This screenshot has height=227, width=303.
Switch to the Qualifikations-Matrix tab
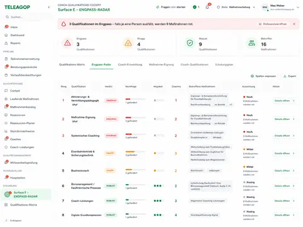72,64
